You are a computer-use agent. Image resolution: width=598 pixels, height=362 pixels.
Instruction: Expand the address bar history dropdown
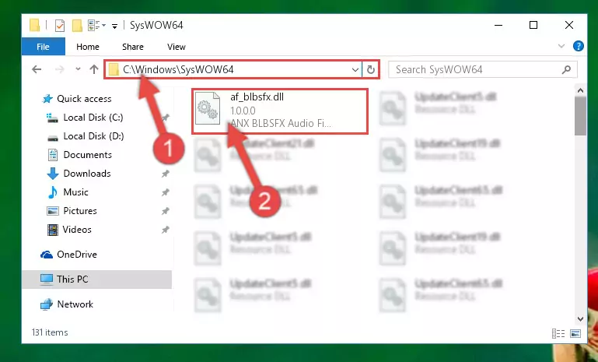[355, 69]
